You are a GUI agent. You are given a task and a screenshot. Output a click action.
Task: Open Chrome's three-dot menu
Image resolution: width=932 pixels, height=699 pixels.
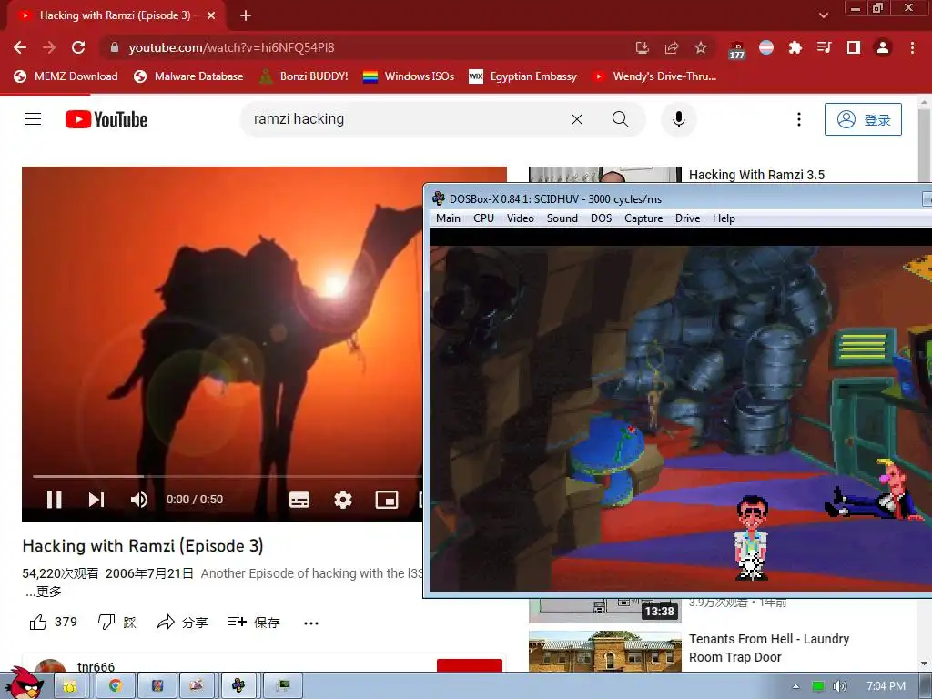[x=912, y=47]
